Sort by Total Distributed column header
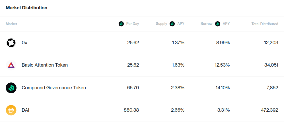This screenshot has width=284, height=123. click(265, 24)
